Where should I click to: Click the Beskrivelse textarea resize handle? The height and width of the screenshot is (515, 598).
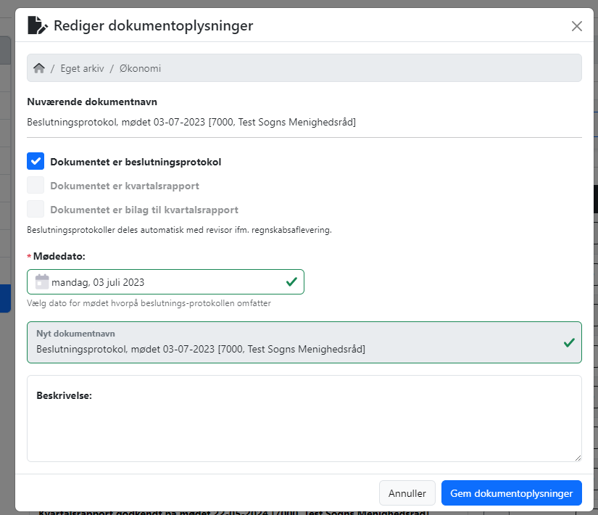[578, 458]
